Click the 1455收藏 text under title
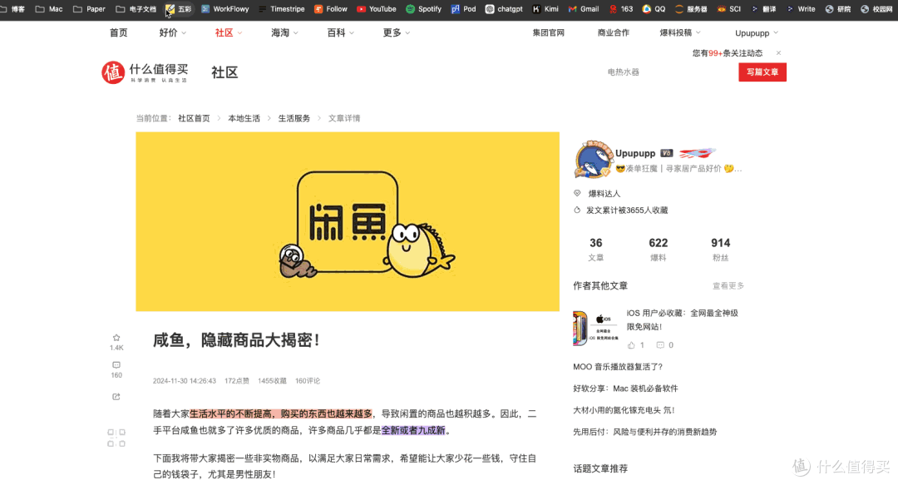The width and height of the screenshot is (898, 485). 272,381
